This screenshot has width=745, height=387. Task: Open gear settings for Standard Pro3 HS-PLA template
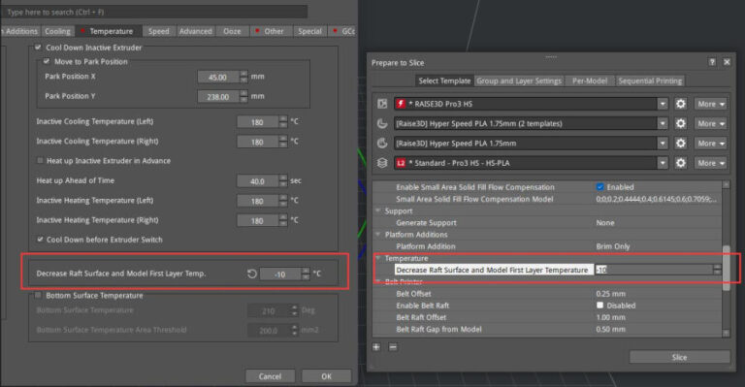pos(680,163)
